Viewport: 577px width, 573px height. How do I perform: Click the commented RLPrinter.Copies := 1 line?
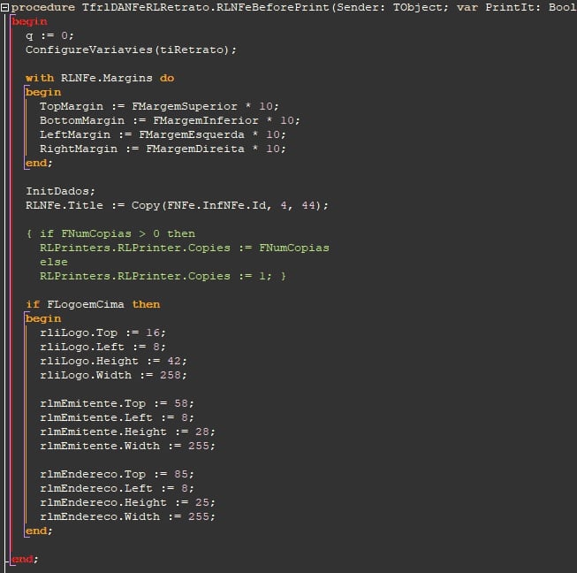[163, 276]
